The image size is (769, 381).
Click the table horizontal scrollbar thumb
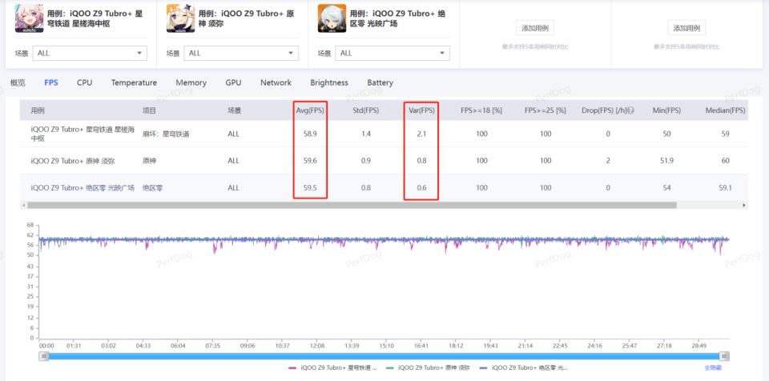(352, 205)
